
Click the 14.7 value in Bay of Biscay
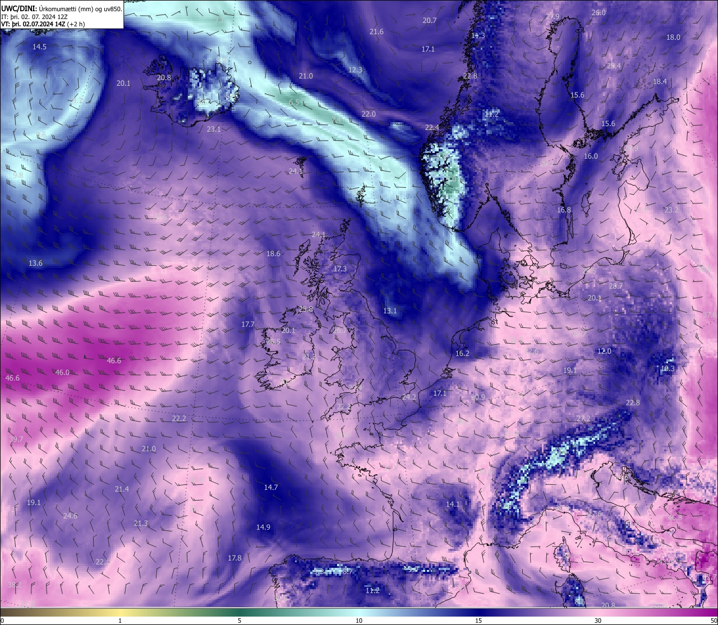[271, 488]
